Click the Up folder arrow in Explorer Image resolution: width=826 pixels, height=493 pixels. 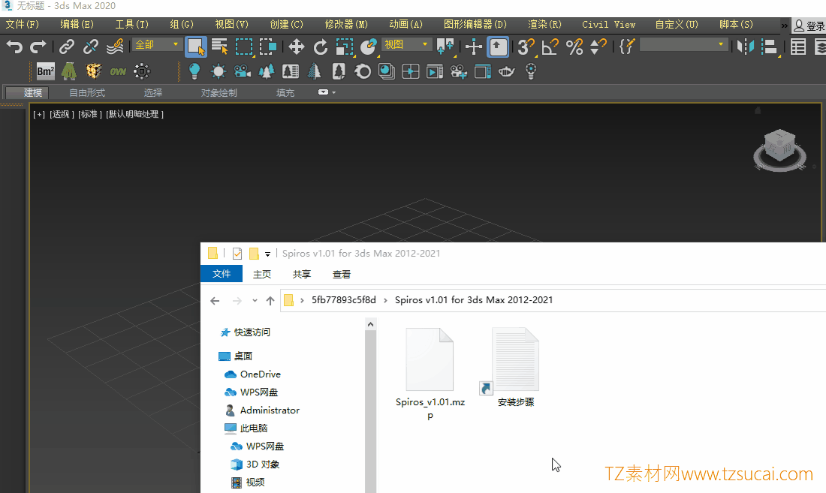(x=270, y=300)
